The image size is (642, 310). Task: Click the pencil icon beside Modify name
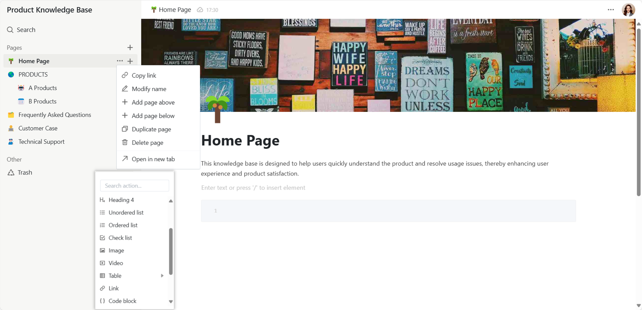[x=125, y=89]
